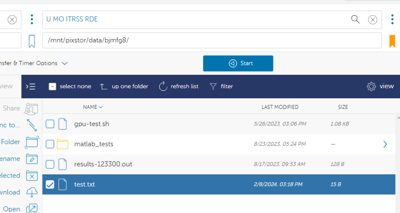Uncheck the test.txt checkbox
The height and width of the screenshot is (213, 400).
coord(50,184)
